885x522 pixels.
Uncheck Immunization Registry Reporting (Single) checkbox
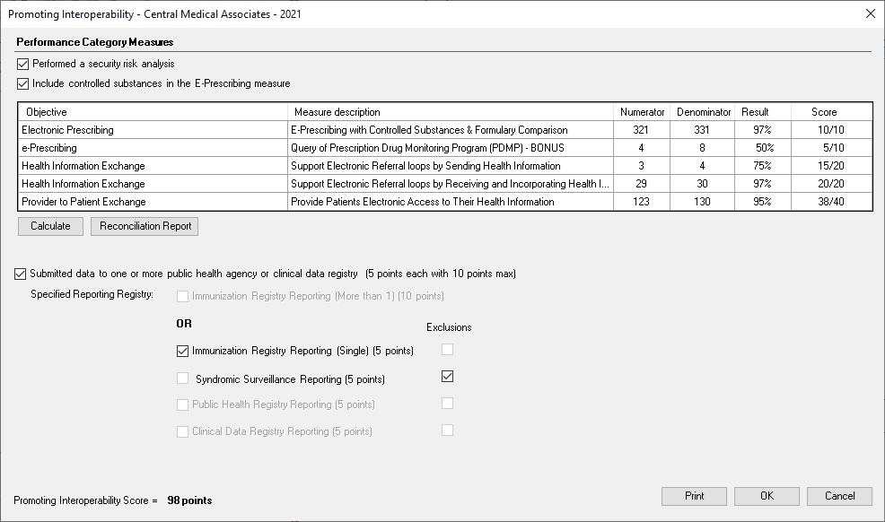[182, 352]
